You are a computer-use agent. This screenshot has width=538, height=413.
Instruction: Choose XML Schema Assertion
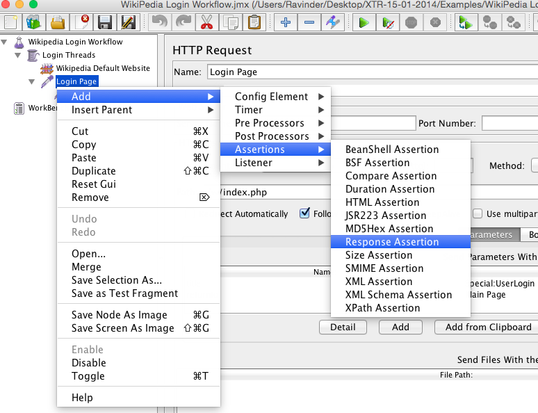coord(400,295)
